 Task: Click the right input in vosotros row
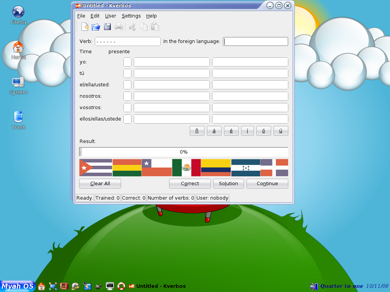(x=250, y=108)
